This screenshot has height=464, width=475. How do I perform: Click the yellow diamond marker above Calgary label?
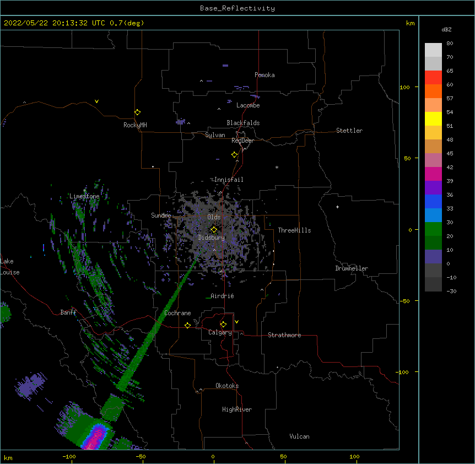point(223,325)
